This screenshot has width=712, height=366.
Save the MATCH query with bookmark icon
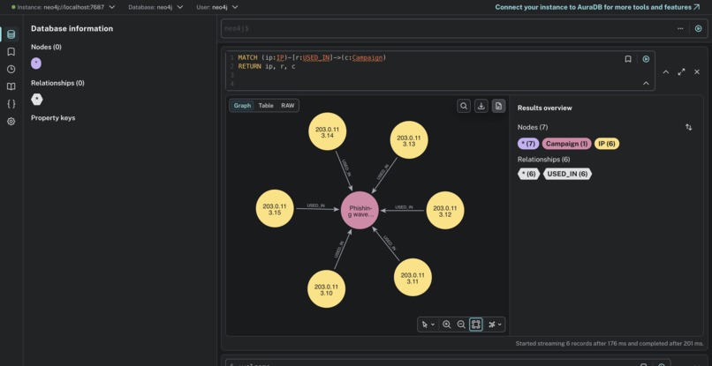tap(628, 59)
